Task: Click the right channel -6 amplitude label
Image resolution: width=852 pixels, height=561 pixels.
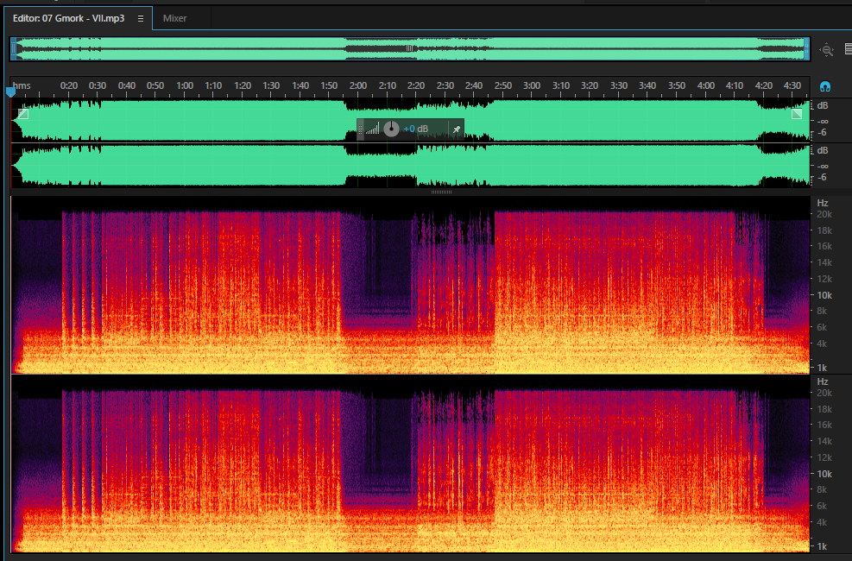Action: [823, 178]
